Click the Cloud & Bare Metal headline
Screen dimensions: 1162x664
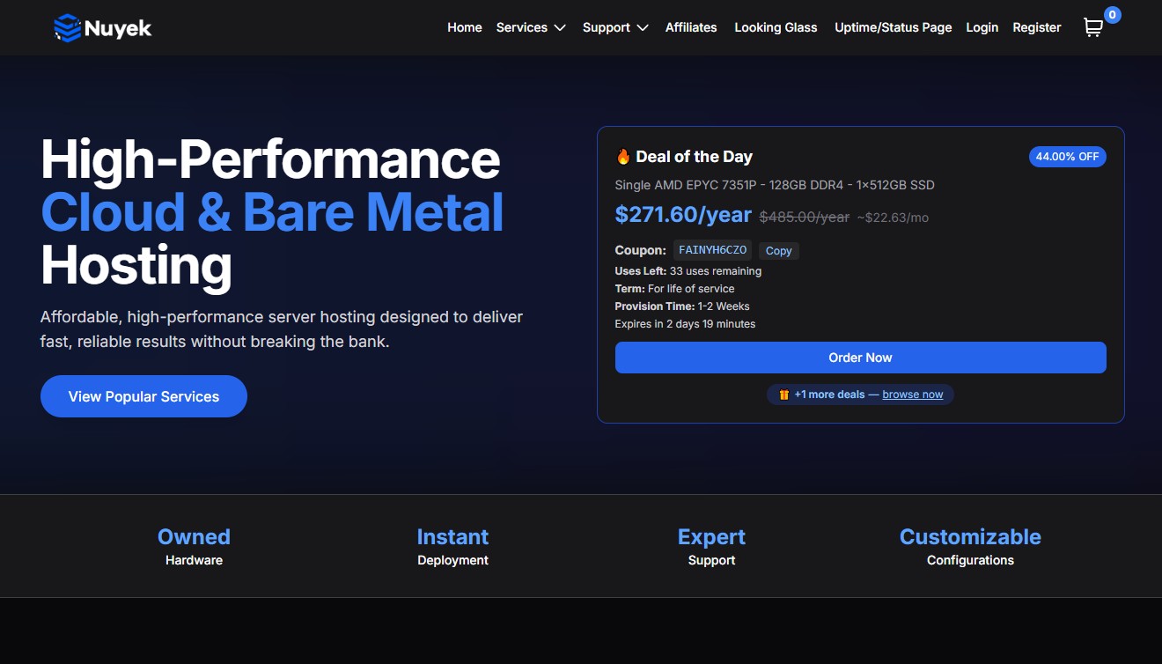click(x=272, y=212)
